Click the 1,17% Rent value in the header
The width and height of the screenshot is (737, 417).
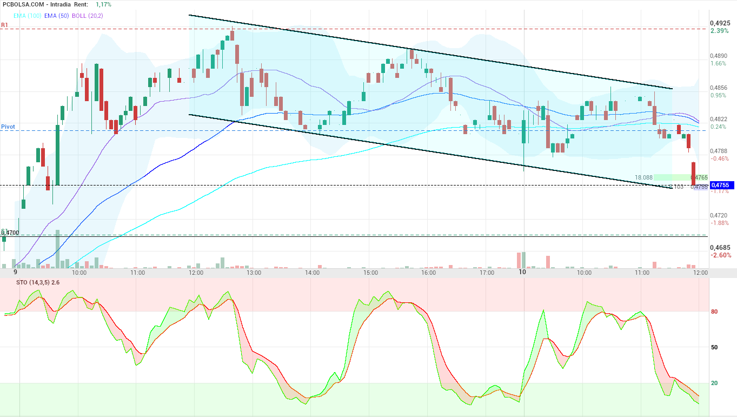103,4
